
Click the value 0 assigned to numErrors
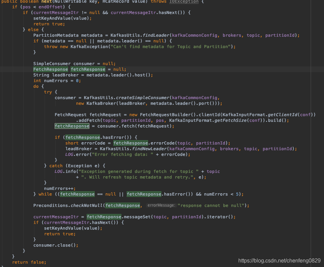tap(77, 81)
